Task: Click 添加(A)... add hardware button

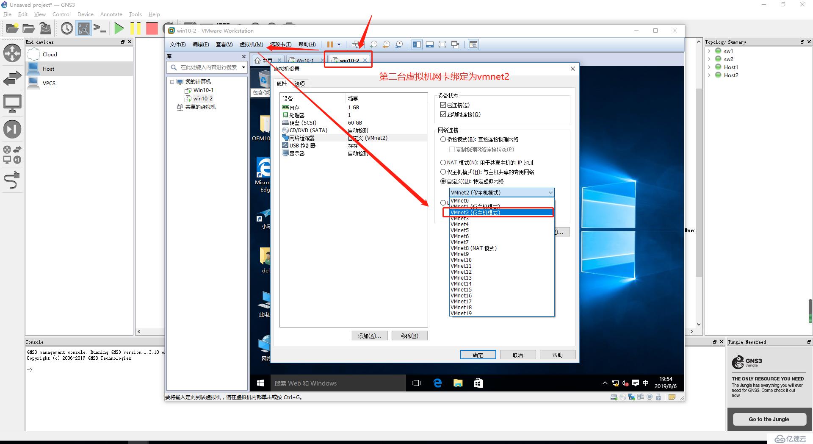Action: point(370,336)
